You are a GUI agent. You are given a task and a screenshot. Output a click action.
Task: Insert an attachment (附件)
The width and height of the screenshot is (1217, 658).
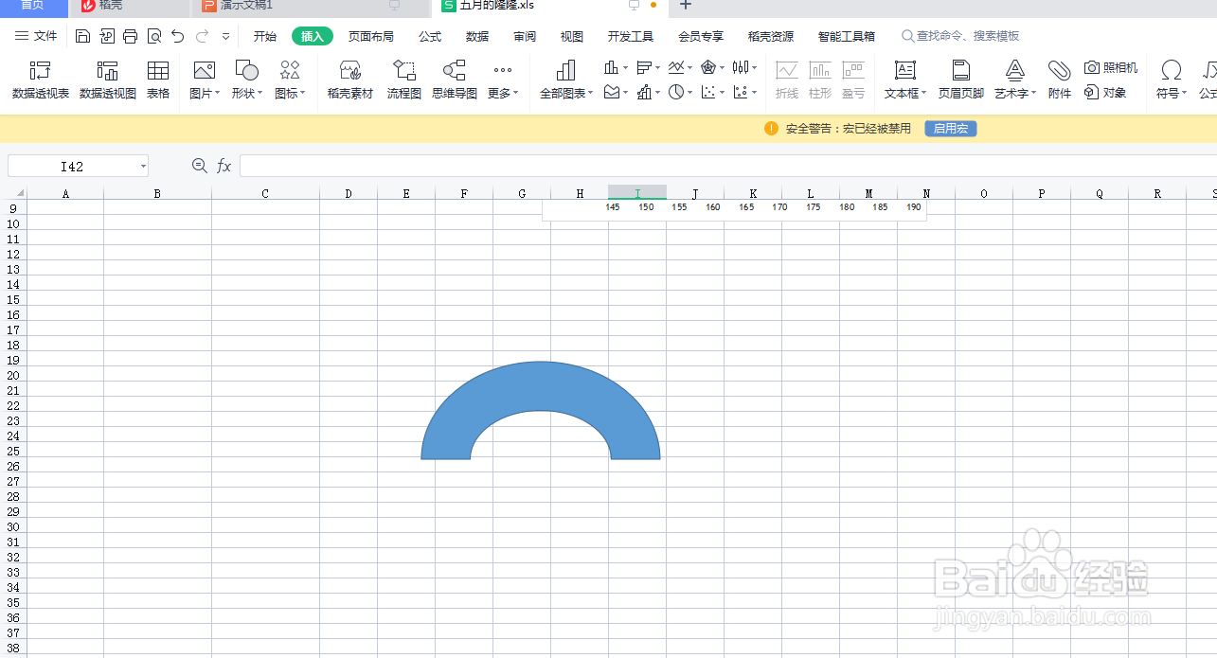(1059, 80)
